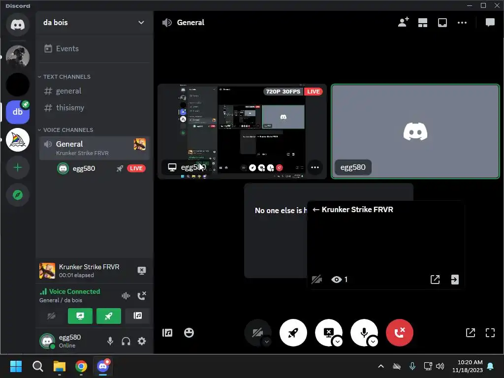Open File Explorer from taskbar

coord(60,366)
